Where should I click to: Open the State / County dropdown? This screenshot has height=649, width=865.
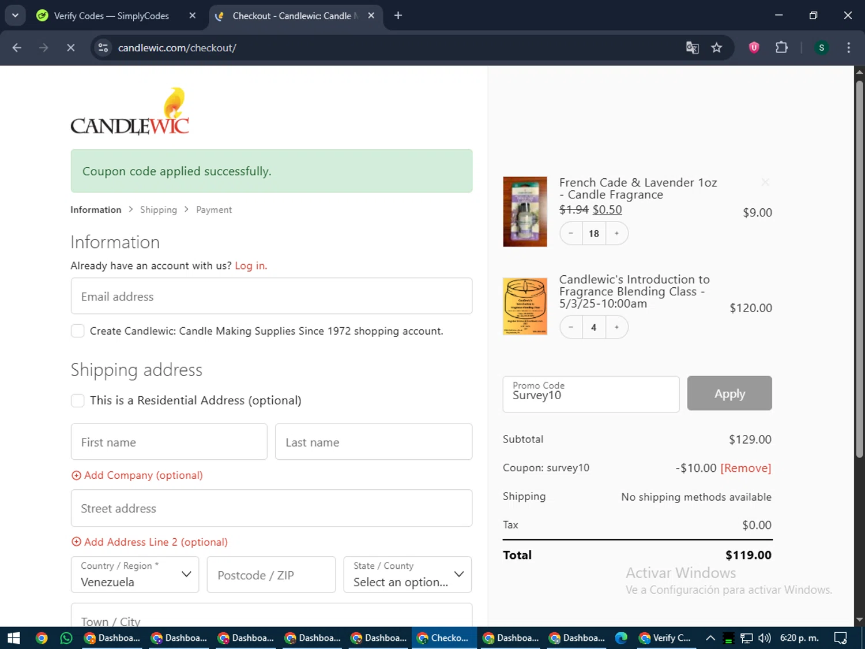[408, 575]
